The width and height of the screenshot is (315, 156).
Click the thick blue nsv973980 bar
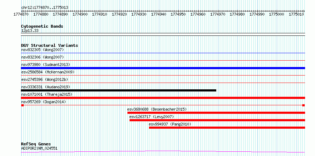163,68
